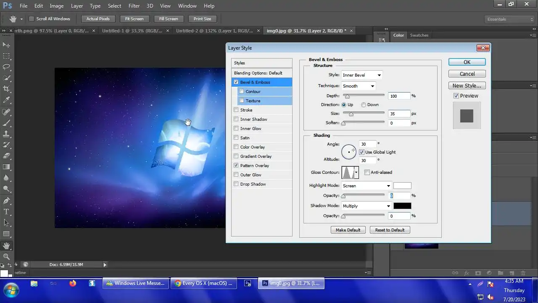538x303 pixels.
Task: Enable the Drop Shadow checkbox
Action: click(236, 184)
